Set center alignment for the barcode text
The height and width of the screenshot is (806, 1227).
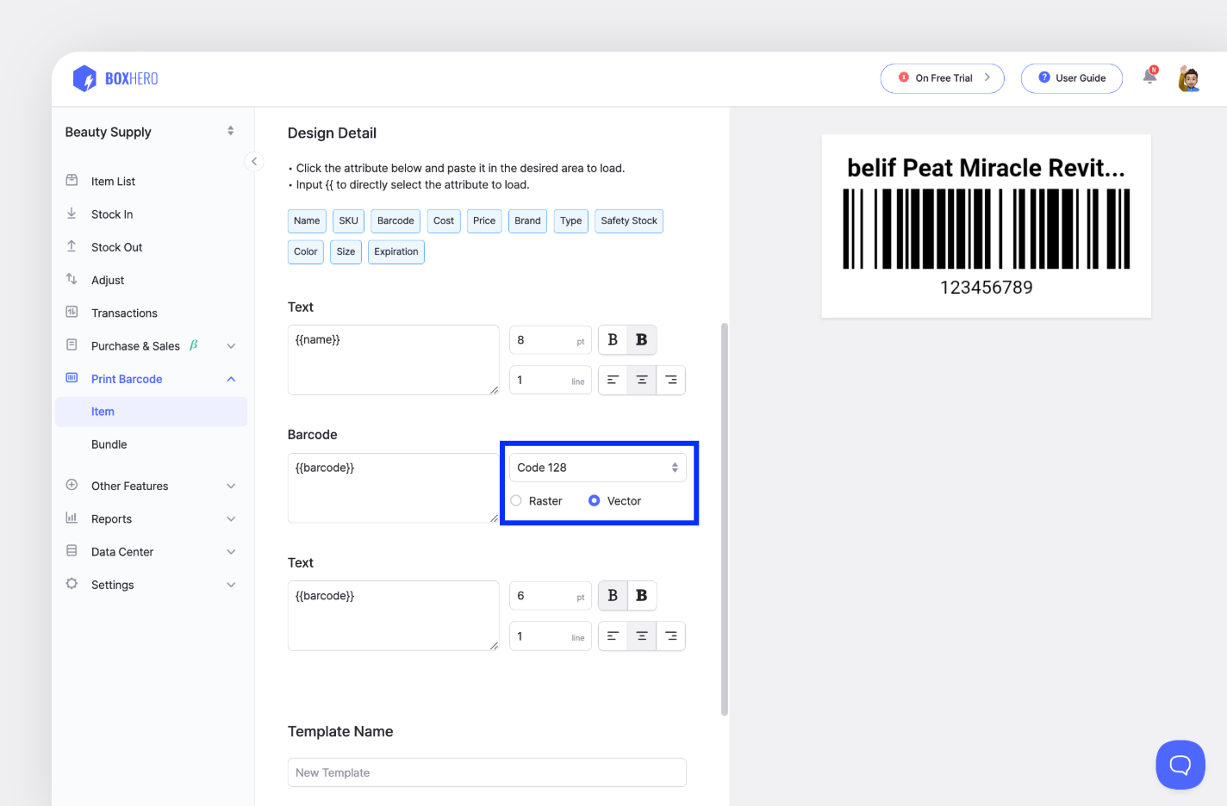point(641,635)
